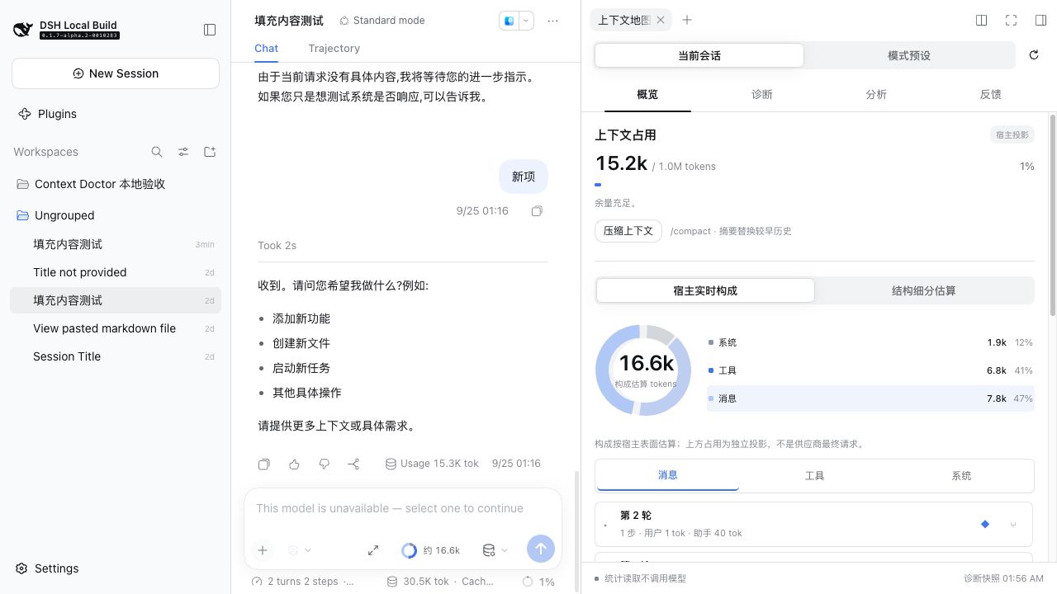Give thumbs up to the reply
The height and width of the screenshot is (594, 1057).
[x=294, y=464]
